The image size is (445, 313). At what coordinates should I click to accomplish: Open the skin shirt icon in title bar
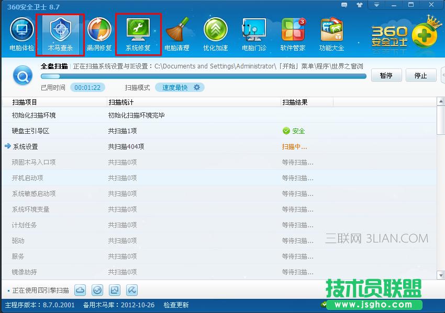360,5
